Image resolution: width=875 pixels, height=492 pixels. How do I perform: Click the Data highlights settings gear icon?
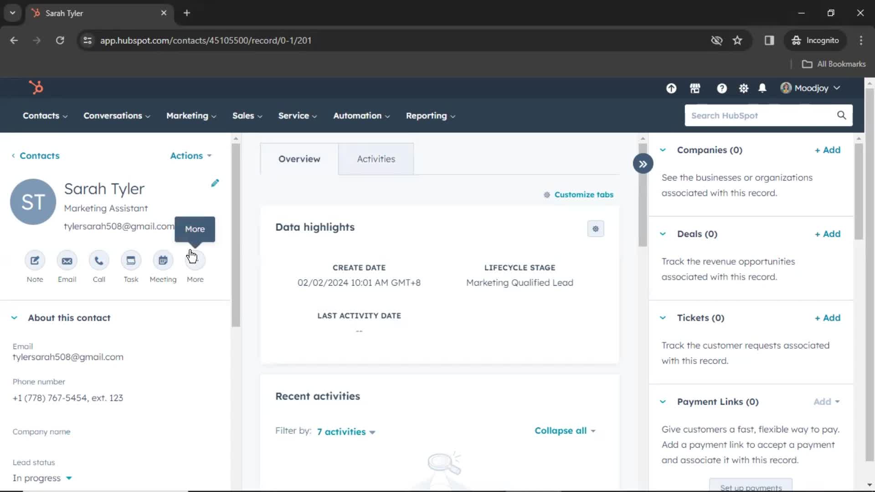[x=595, y=229]
